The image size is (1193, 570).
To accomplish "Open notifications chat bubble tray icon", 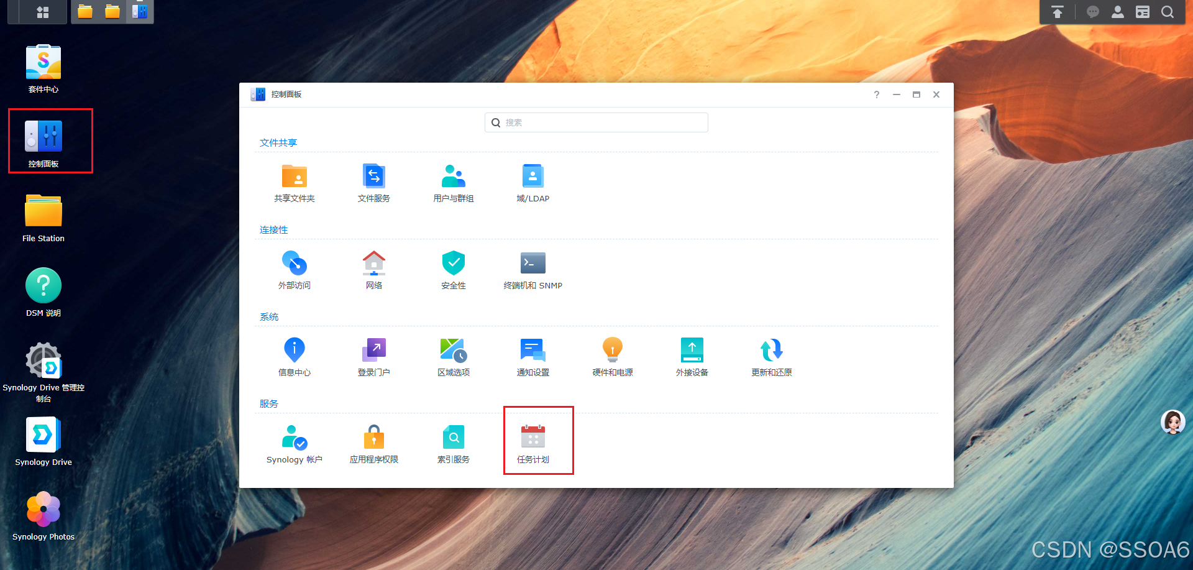I will pyautogui.click(x=1093, y=12).
